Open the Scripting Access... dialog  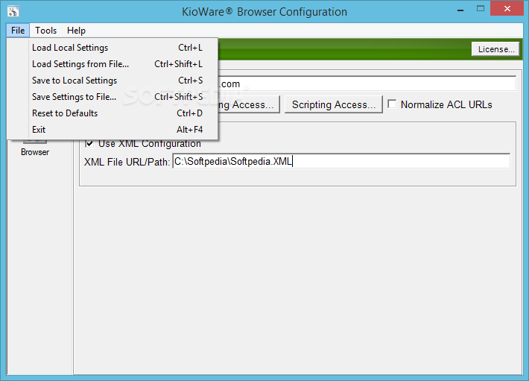coord(334,104)
